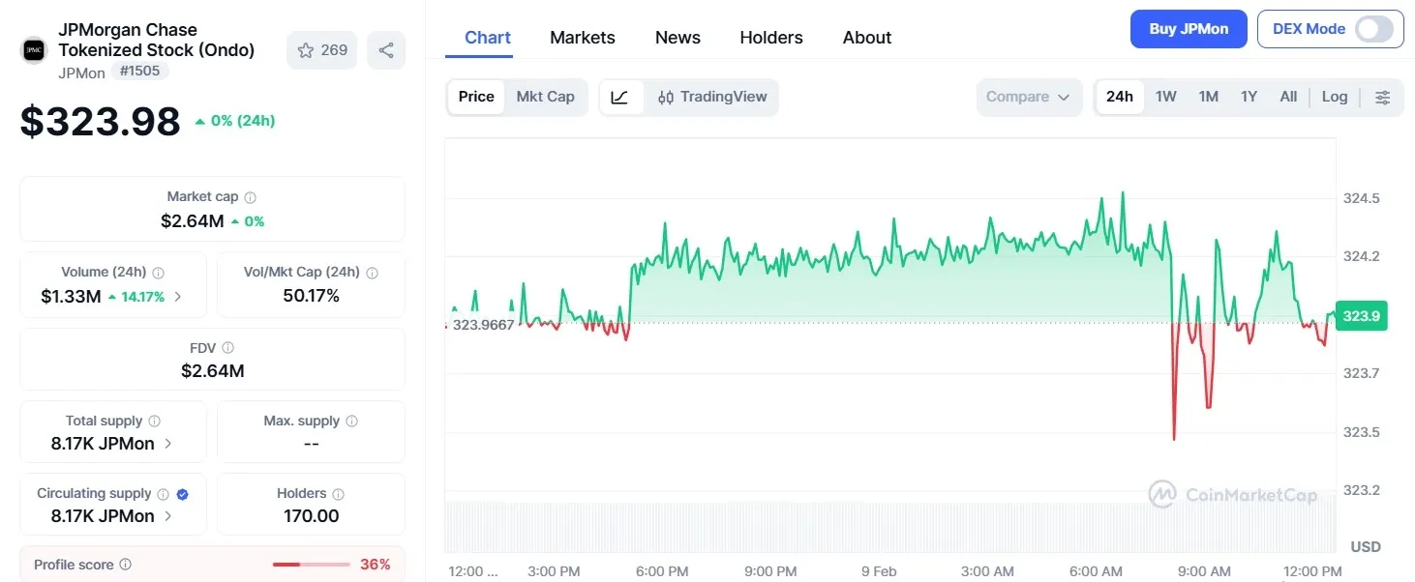Click the star icon to watchlist JPMon

[307, 49]
